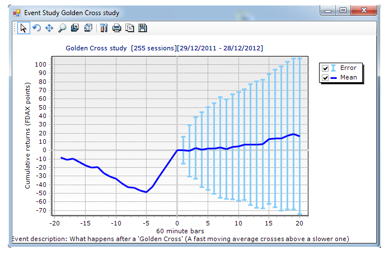This screenshot has width=389, height=259.
Task: Uncheck the Mean series checkbox
Action: coord(325,78)
